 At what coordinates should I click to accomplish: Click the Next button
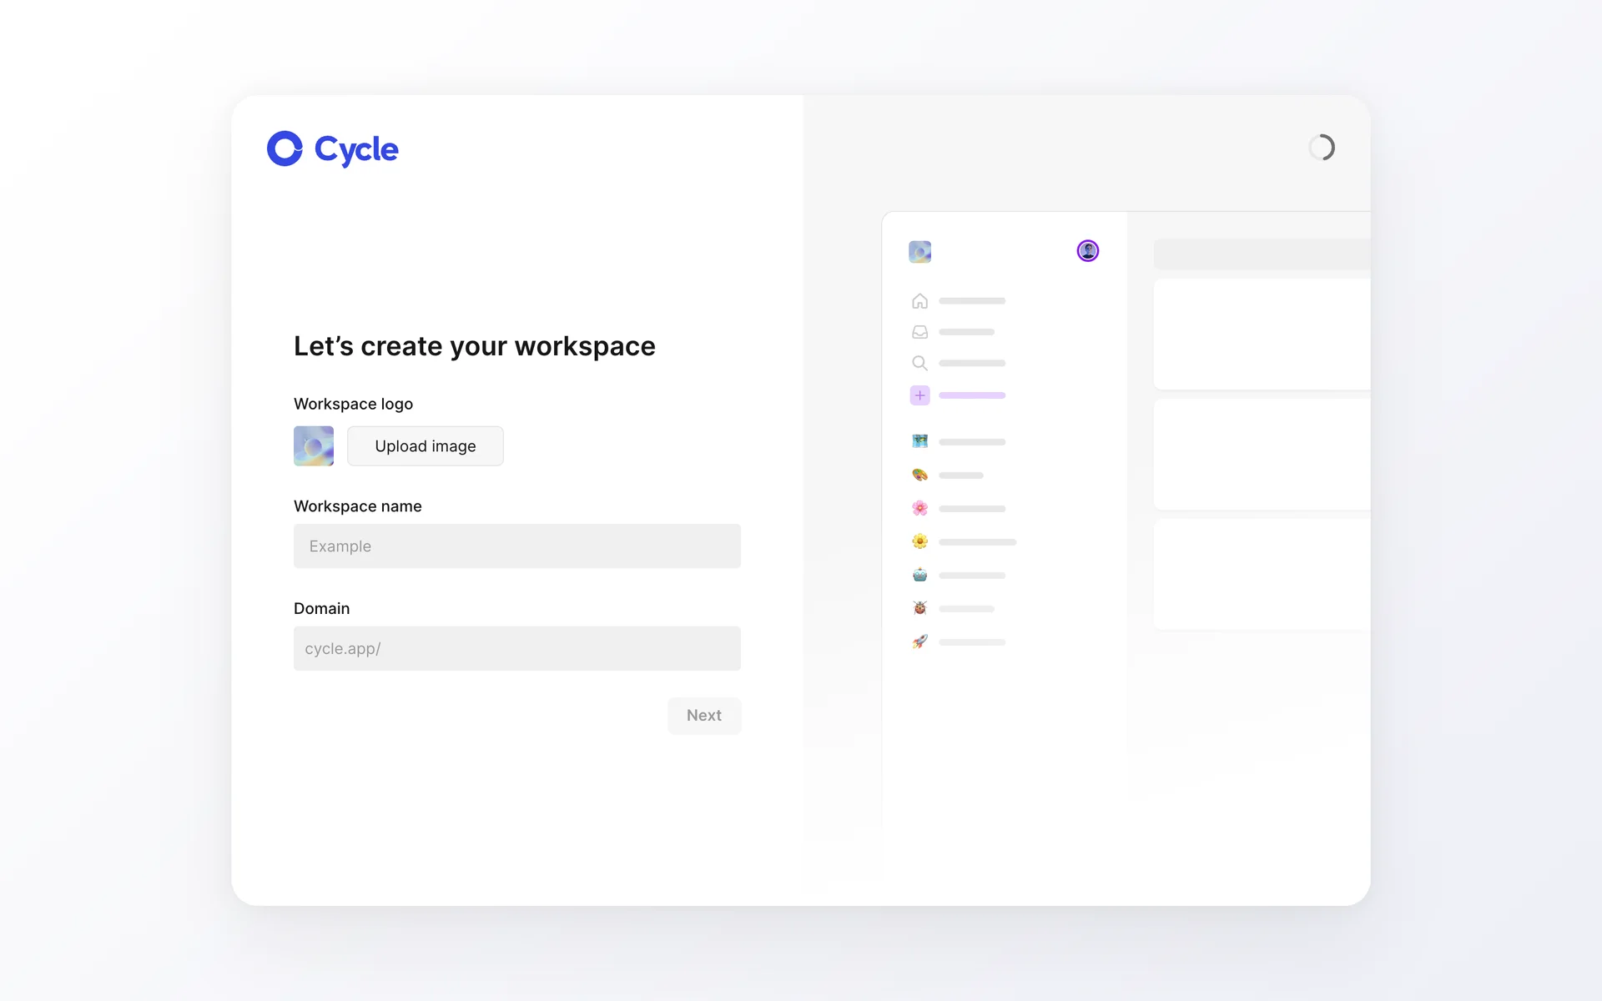pos(703,716)
